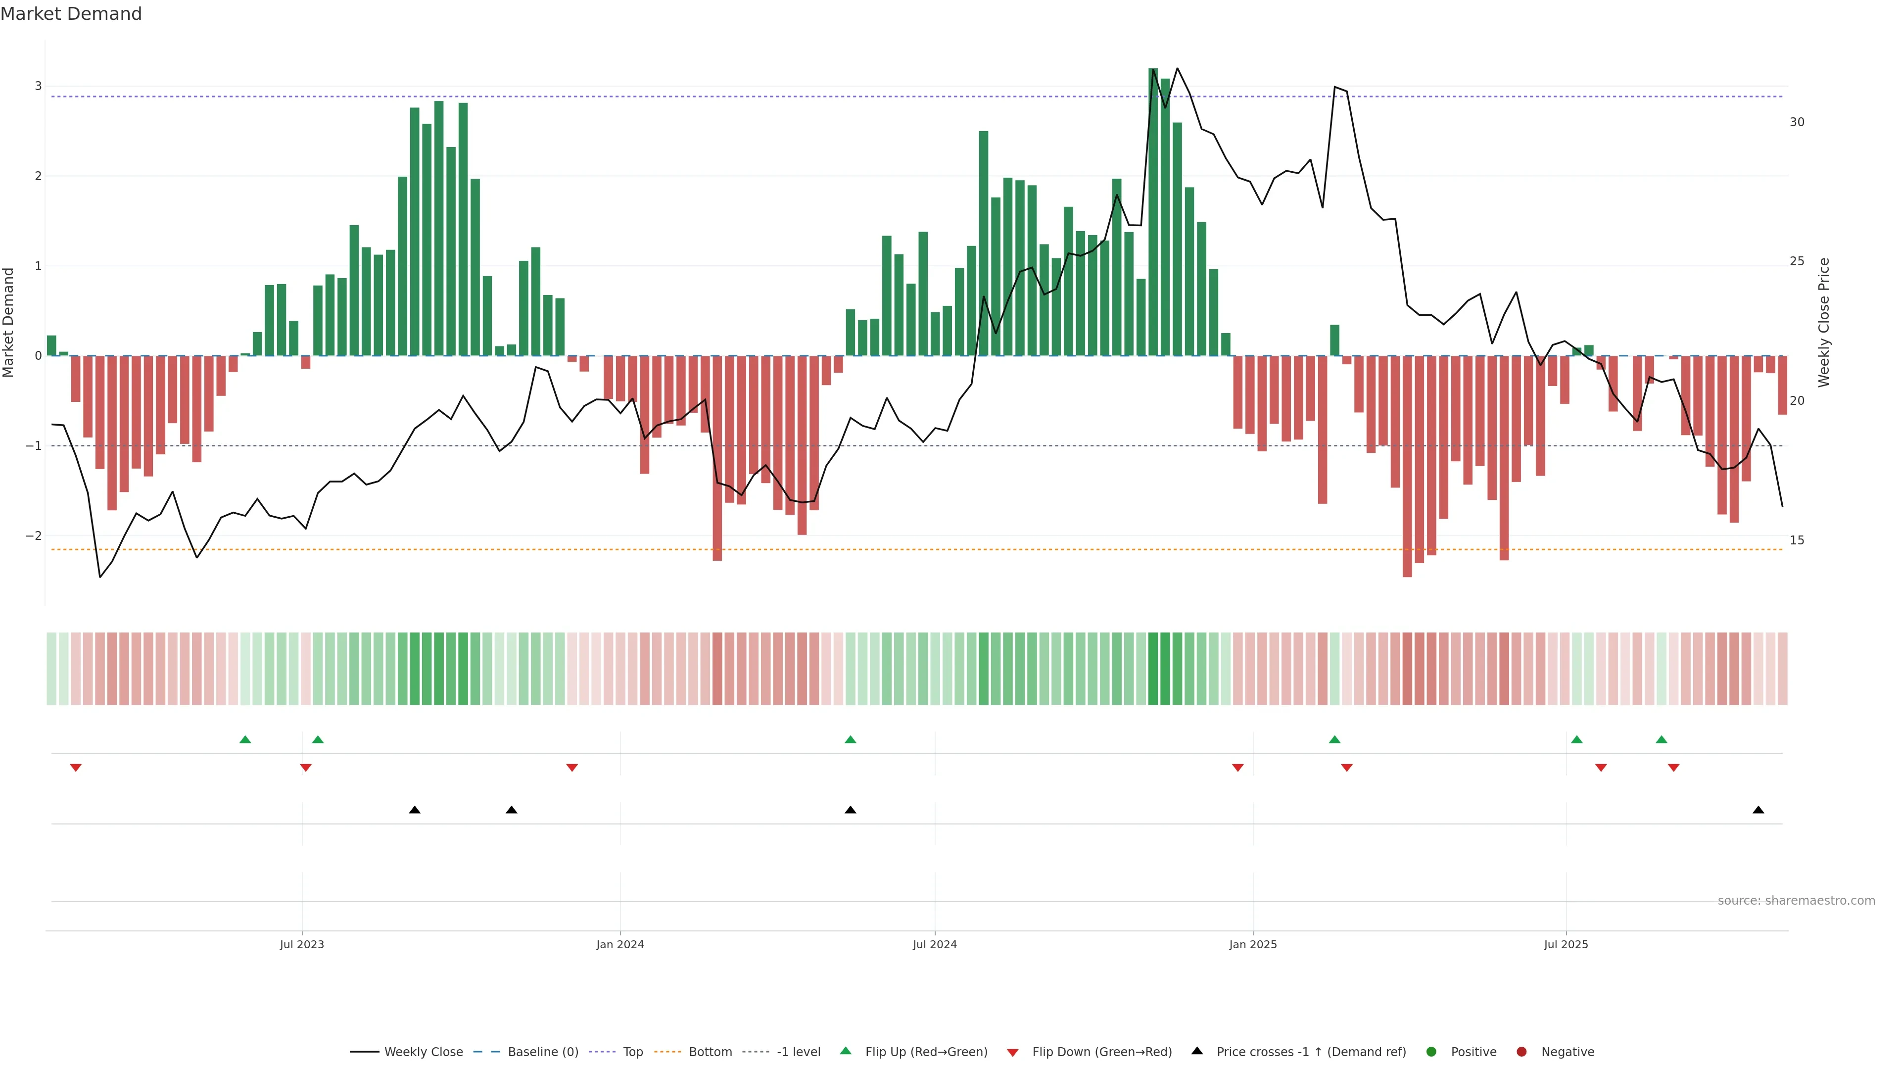
Task: Click the Jan 2025 x-axis label
Action: (1252, 944)
